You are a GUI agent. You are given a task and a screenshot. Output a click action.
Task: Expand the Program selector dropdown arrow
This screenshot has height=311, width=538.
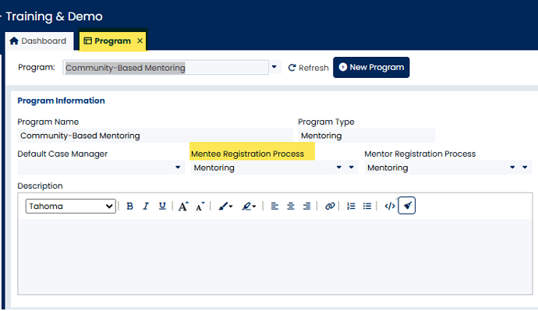tap(274, 67)
